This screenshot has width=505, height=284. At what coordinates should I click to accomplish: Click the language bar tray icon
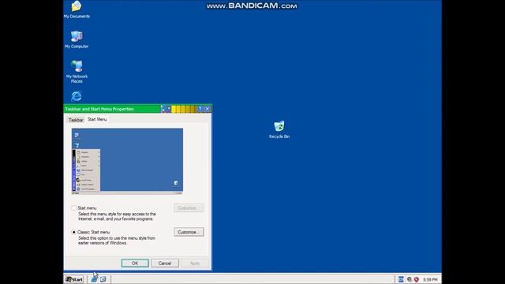401,279
